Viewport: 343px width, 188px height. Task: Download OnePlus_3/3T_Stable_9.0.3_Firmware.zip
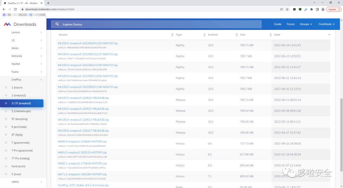tap(83, 185)
